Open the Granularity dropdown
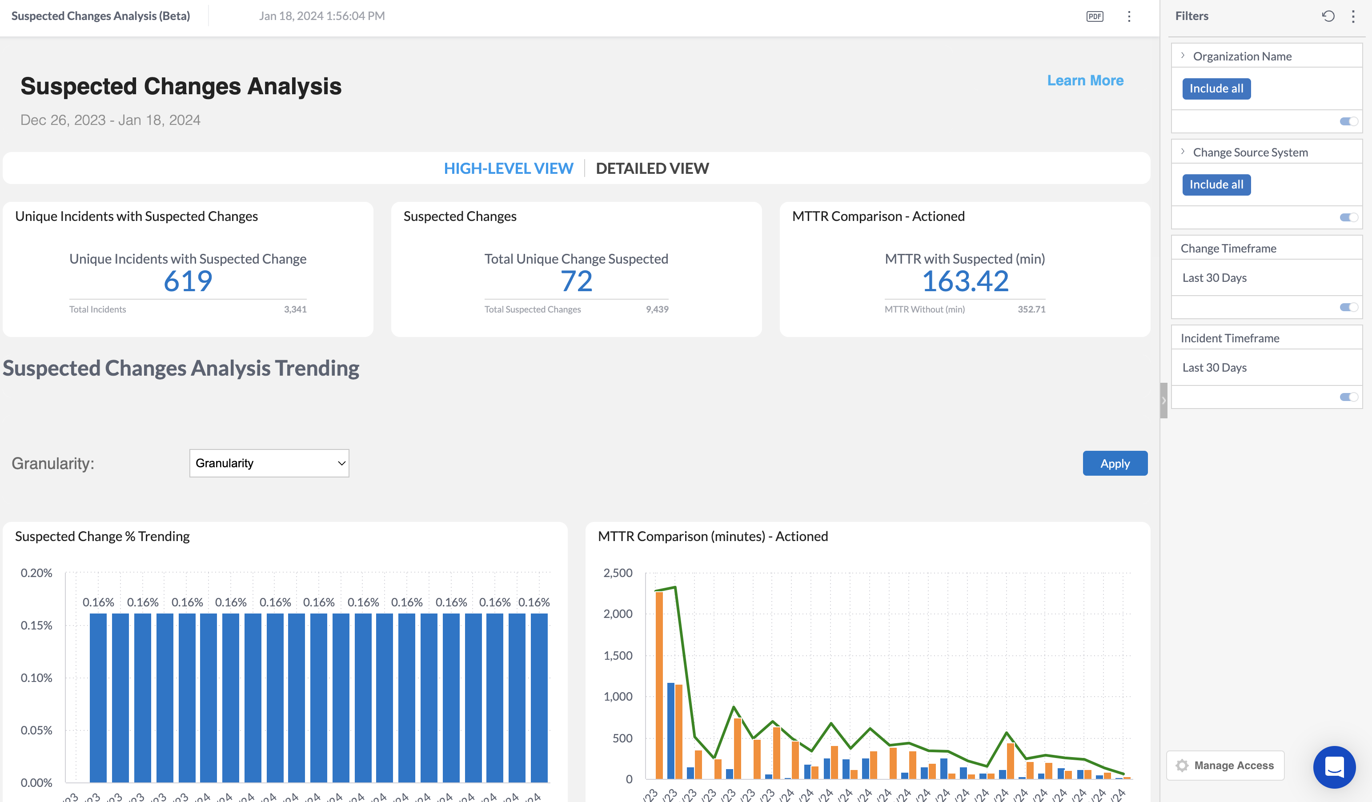This screenshot has height=802, width=1372. pos(269,463)
